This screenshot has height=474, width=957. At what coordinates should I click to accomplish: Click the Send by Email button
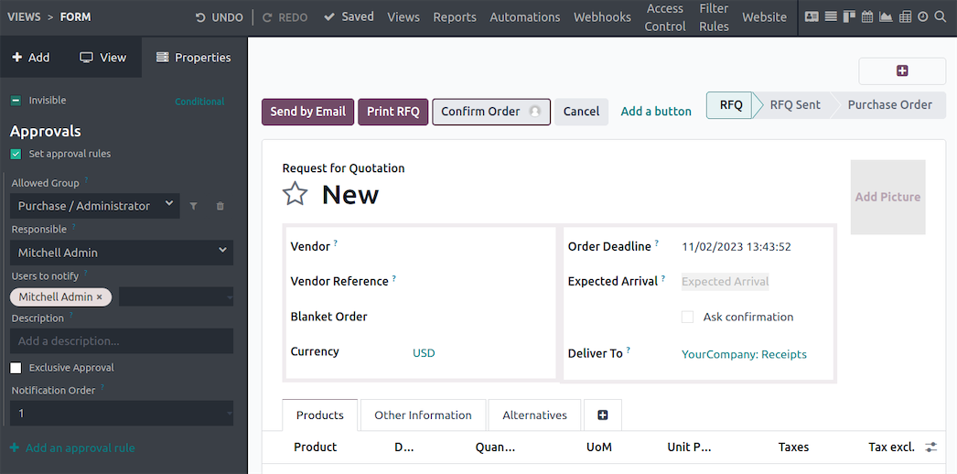tap(307, 112)
